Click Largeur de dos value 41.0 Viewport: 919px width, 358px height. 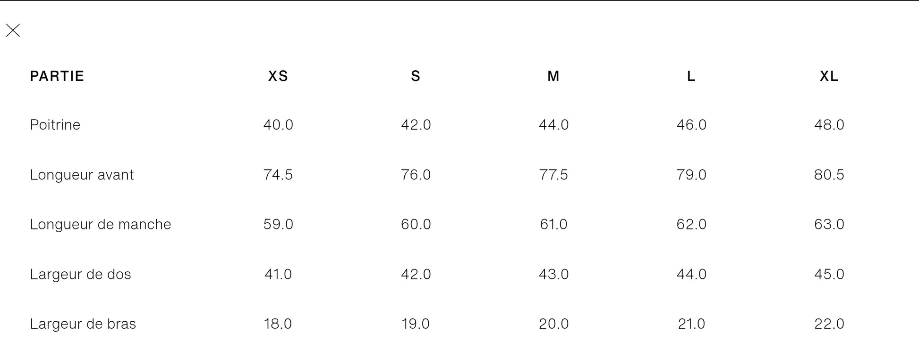point(278,274)
